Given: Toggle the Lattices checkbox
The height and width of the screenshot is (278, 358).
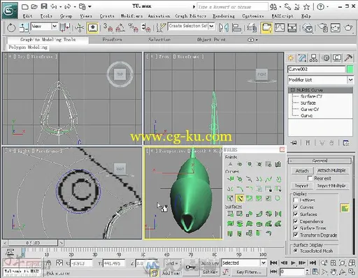Looking at the screenshot, I should pos(296,200).
